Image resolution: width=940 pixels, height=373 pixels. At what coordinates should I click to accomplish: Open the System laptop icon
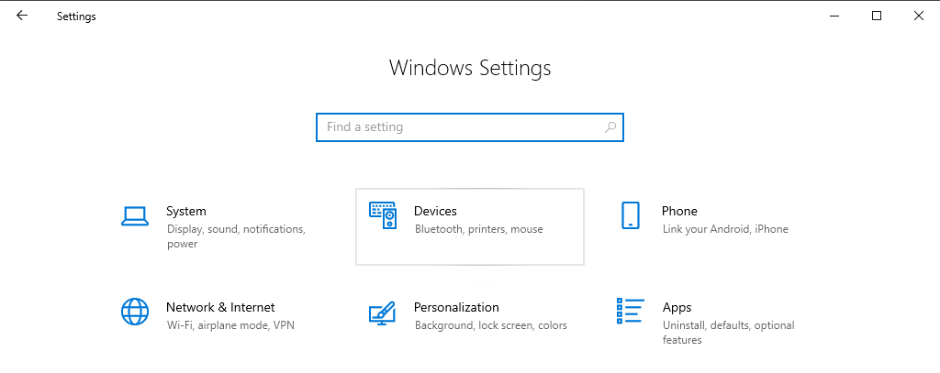(134, 216)
